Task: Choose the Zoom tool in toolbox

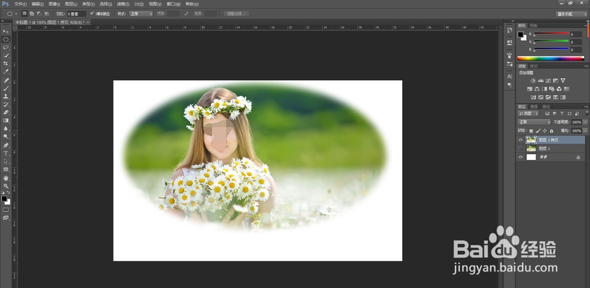Action: (x=6, y=185)
